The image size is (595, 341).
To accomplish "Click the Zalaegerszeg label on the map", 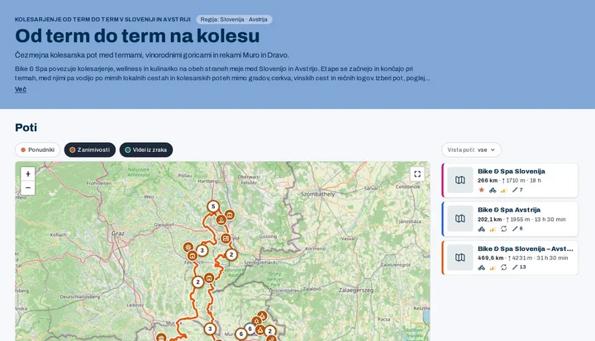I will 356,290.
